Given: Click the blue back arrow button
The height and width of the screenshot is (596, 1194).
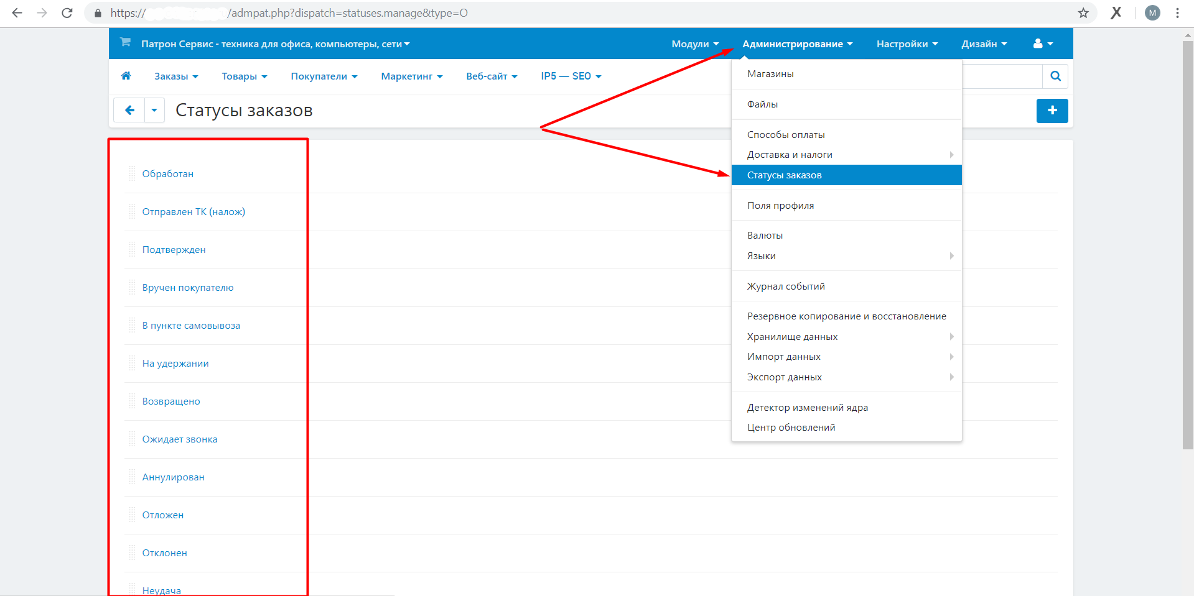Looking at the screenshot, I should coord(129,110).
